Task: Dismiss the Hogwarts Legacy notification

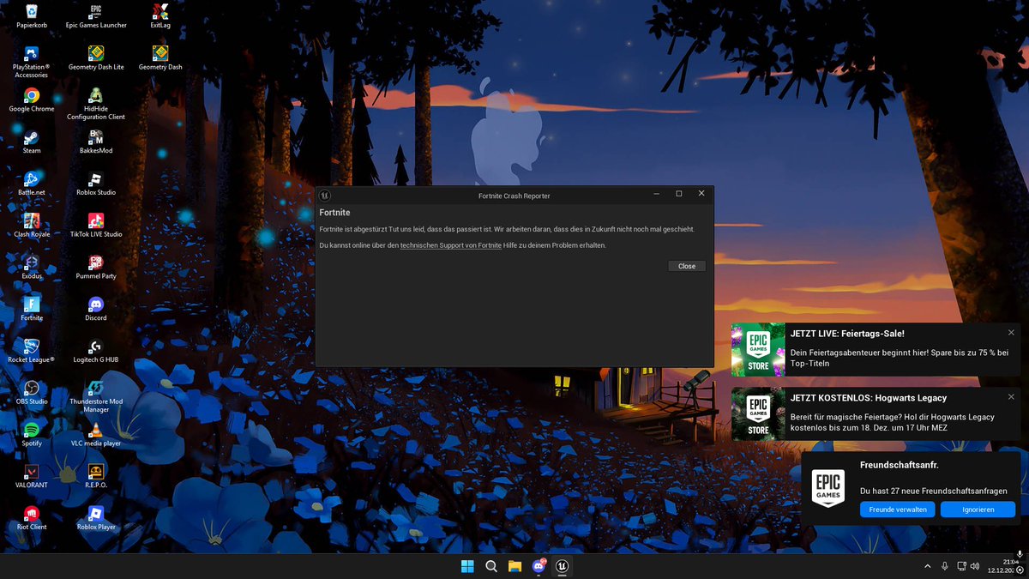Action: click(x=1011, y=397)
